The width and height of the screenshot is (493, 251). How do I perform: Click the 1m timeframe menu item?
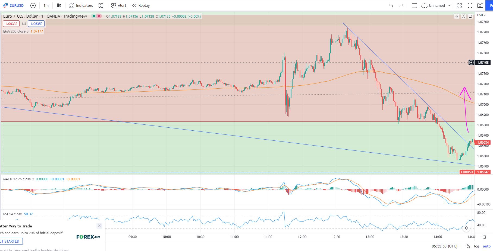tap(45, 5)
